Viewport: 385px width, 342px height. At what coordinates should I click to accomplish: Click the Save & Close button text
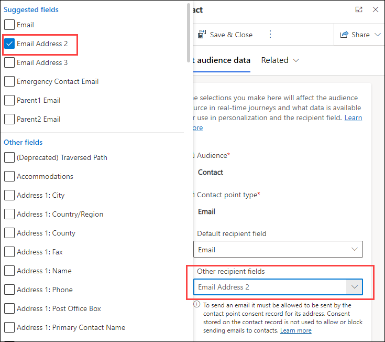point(231,35)
